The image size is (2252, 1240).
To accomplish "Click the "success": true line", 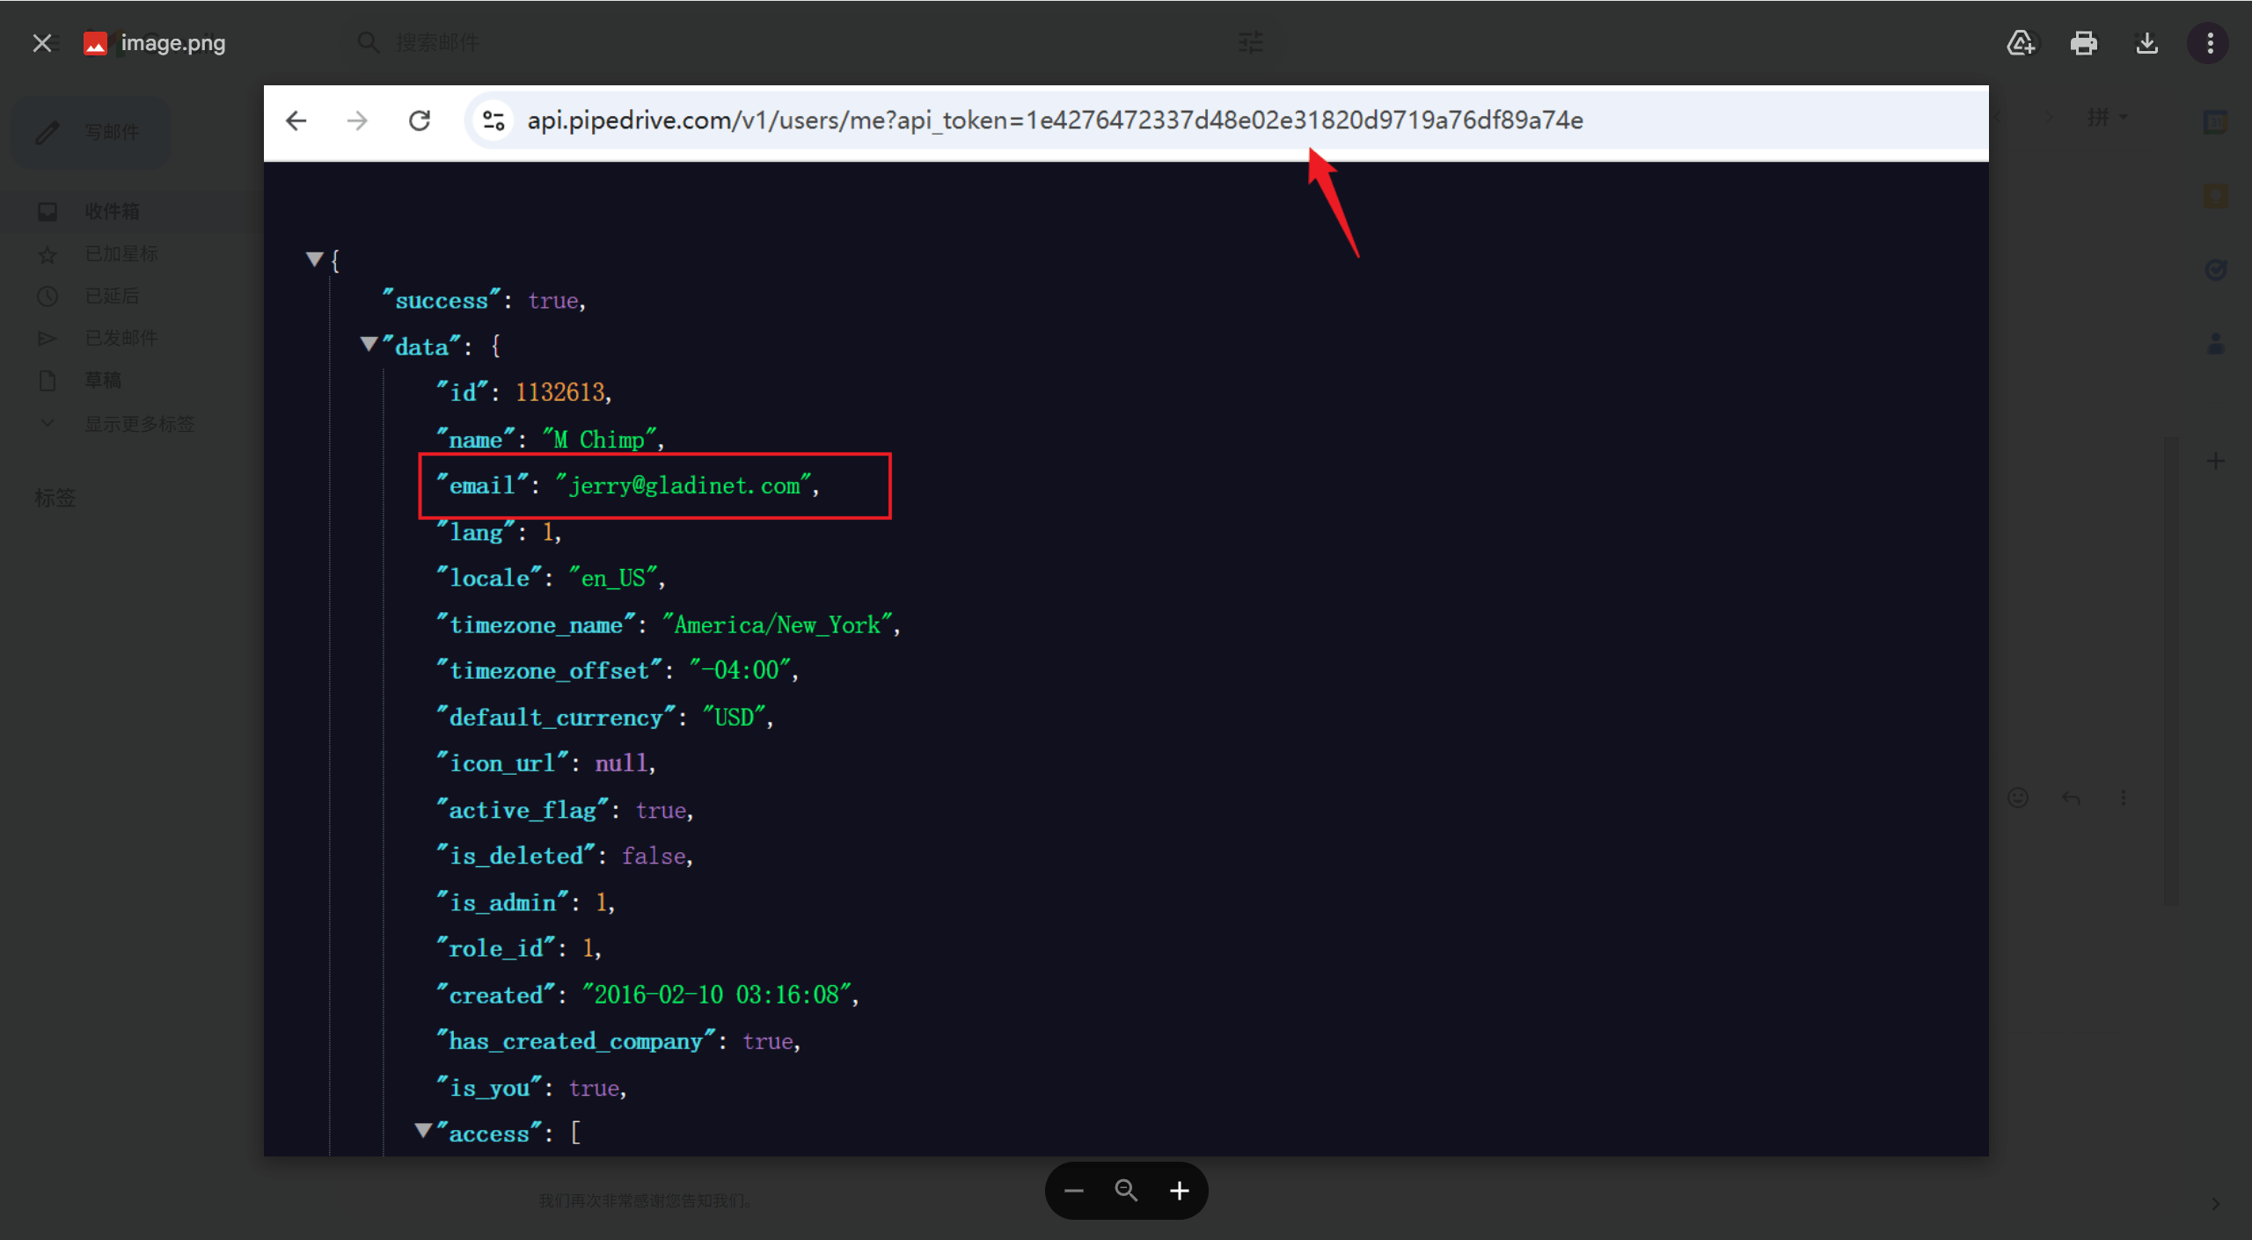I will point(484,300).
